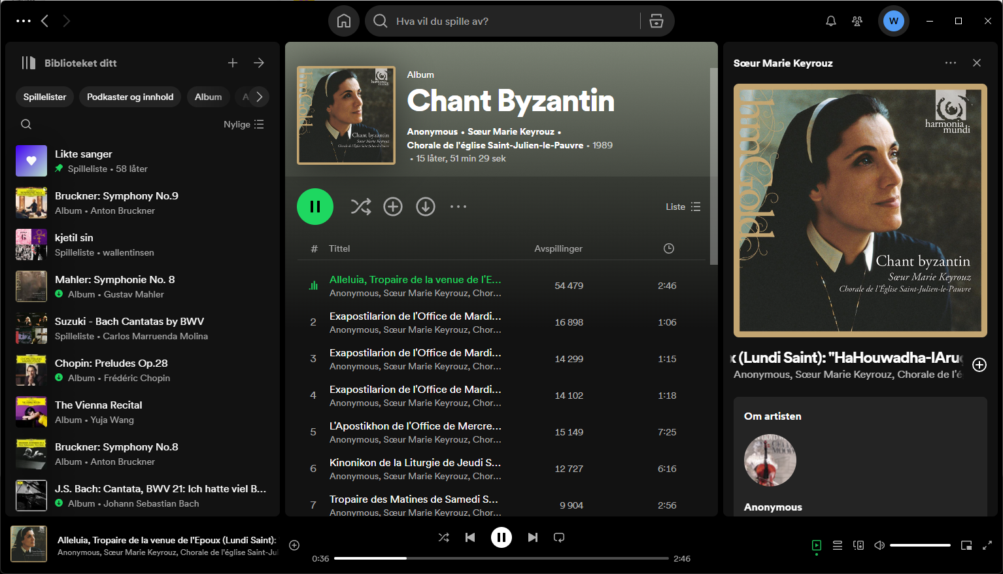Open the three-dot app menu
The width and height of the screenshot is (1003, 574).
pos(24,21)
